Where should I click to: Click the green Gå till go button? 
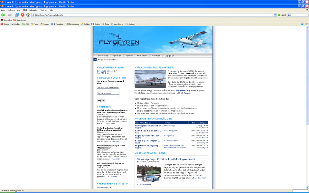(282, 15)
